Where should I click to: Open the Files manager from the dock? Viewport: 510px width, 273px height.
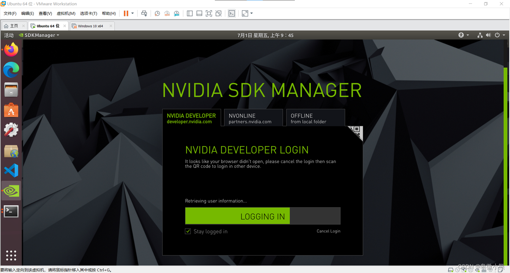(11, 90)
